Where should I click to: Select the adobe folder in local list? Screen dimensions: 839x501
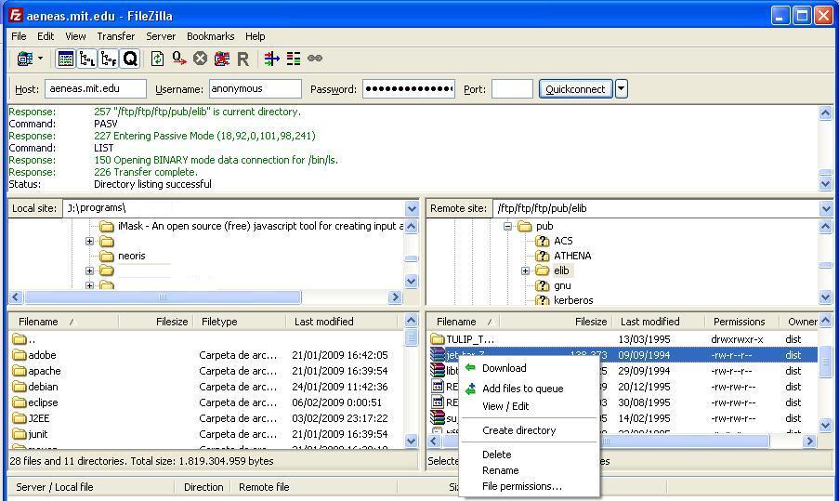pos(42,355)
